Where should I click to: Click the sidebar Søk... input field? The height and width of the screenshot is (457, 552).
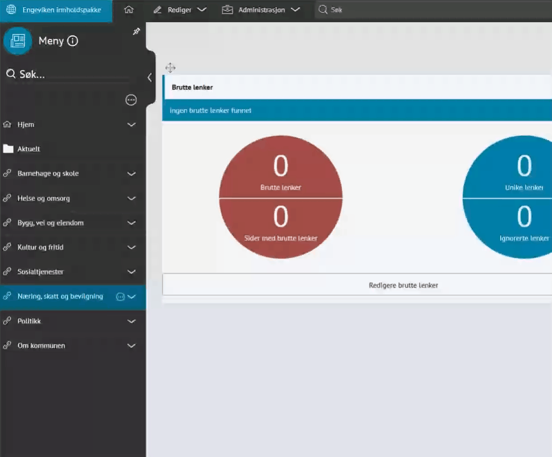(68, 74)
